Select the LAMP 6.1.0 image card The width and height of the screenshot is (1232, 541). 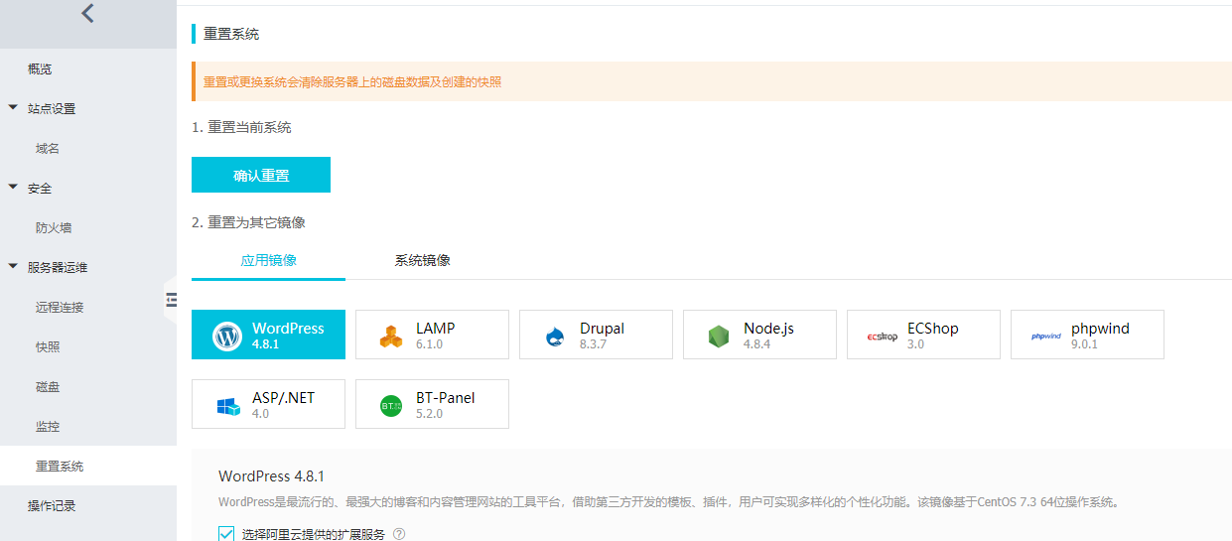[x=432, y=335]
